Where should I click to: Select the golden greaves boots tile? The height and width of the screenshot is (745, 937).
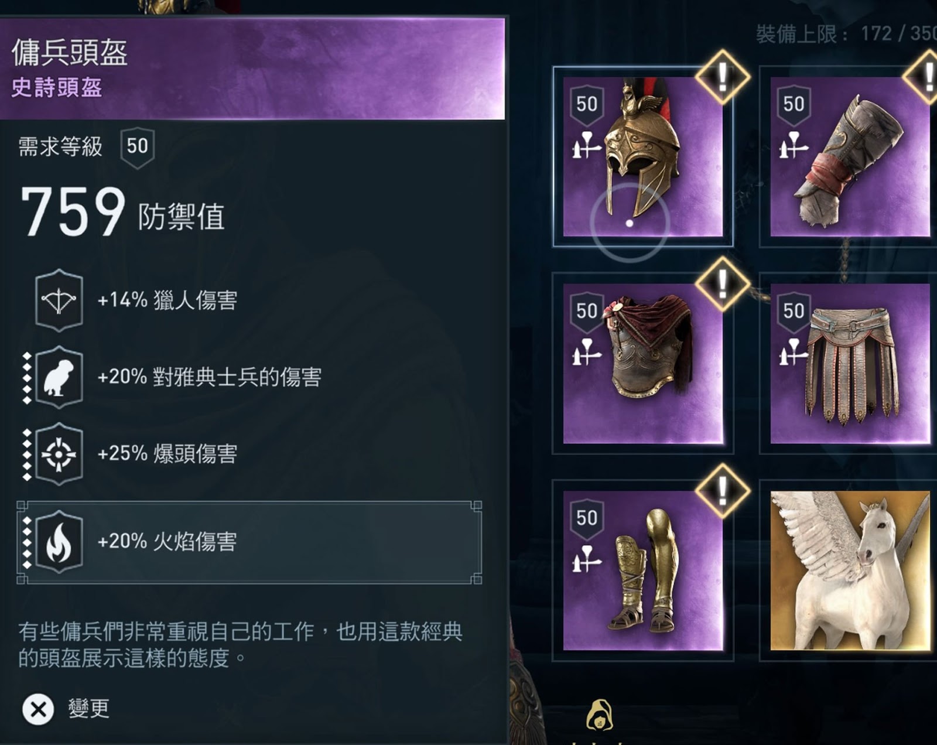(642, 570)
